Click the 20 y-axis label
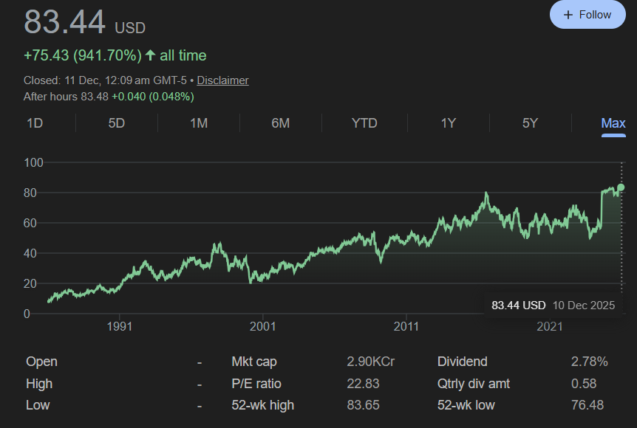The image size is (637, 428). [30, 283]
